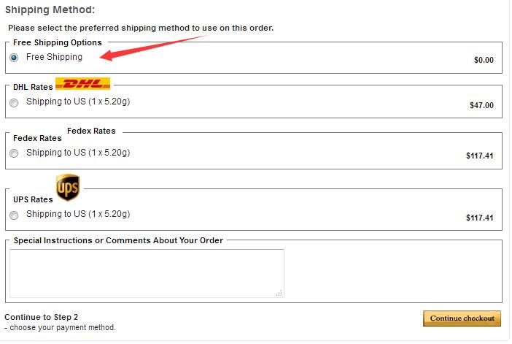Click the $0.00 free shipping price

(484, 60)
